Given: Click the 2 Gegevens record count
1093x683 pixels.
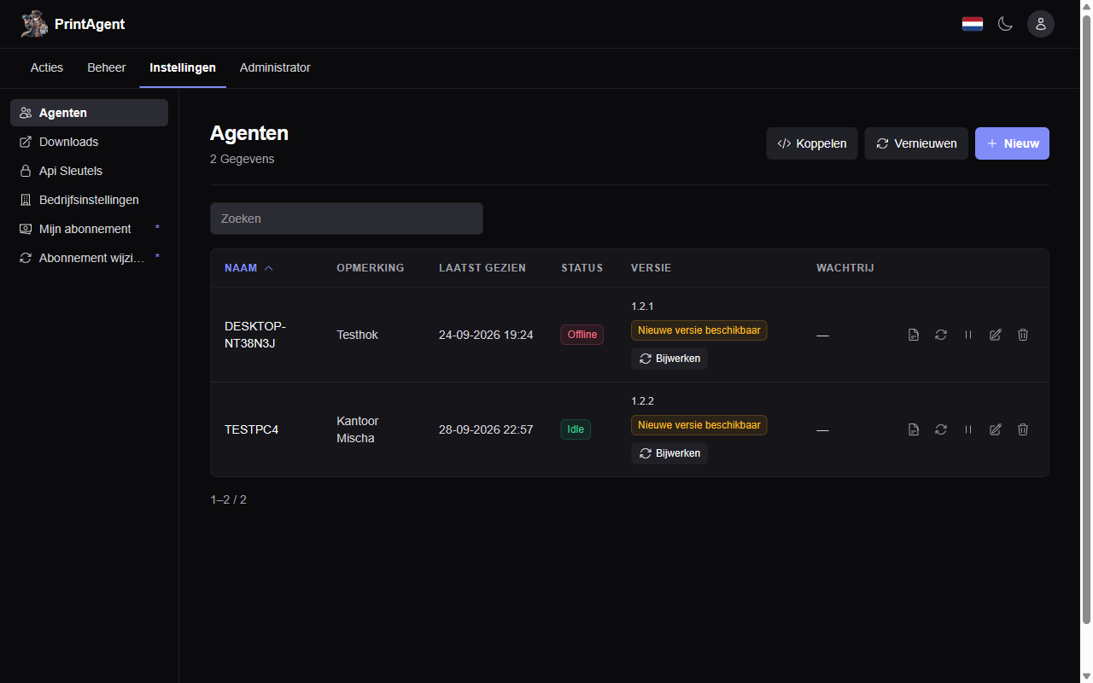Looking at the screenshot, I should pos(243,159).
